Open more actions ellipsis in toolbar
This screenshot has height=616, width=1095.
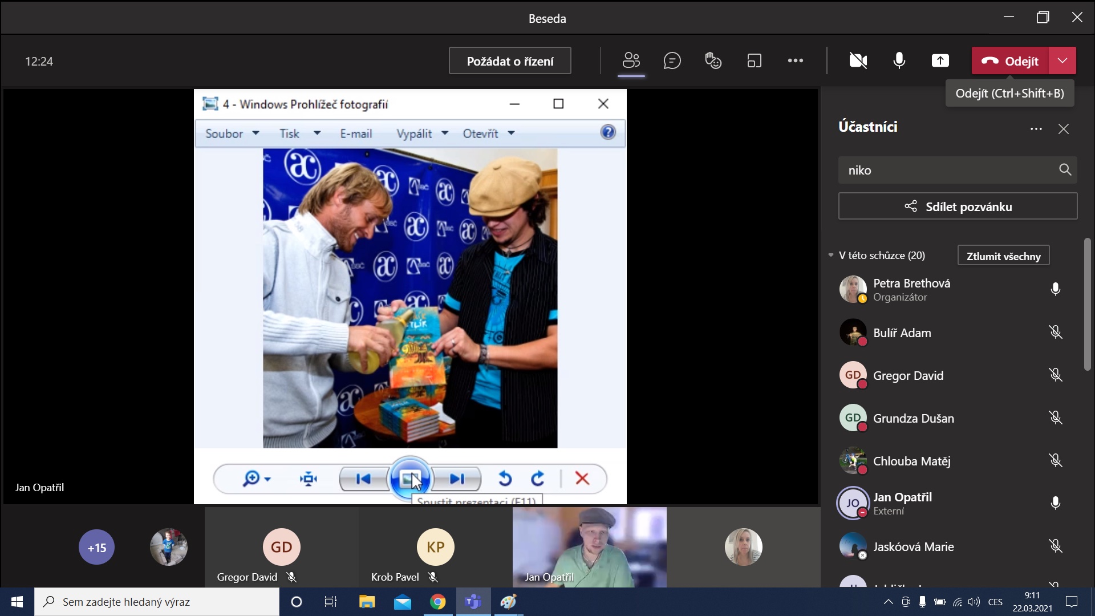point(795,60)
